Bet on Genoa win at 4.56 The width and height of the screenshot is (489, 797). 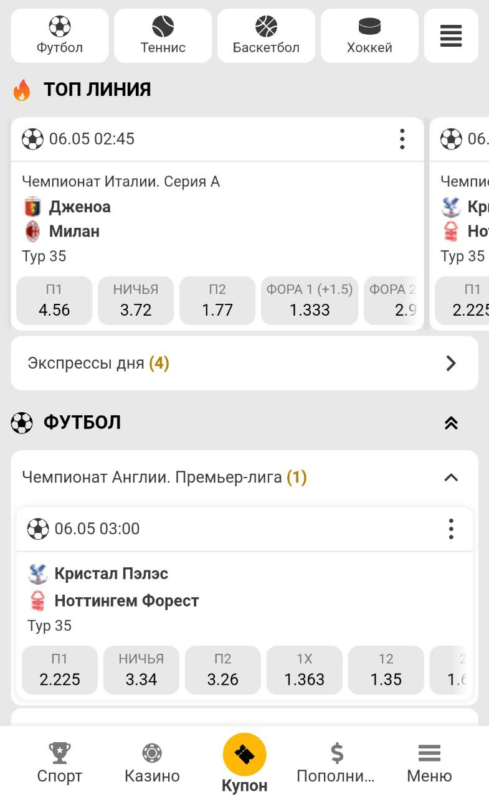tap(54, 301)
